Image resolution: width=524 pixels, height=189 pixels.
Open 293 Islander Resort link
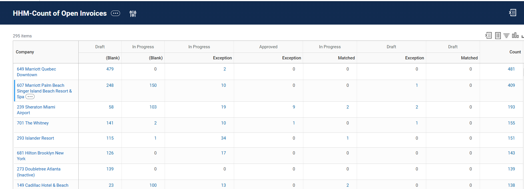point(35,138)
